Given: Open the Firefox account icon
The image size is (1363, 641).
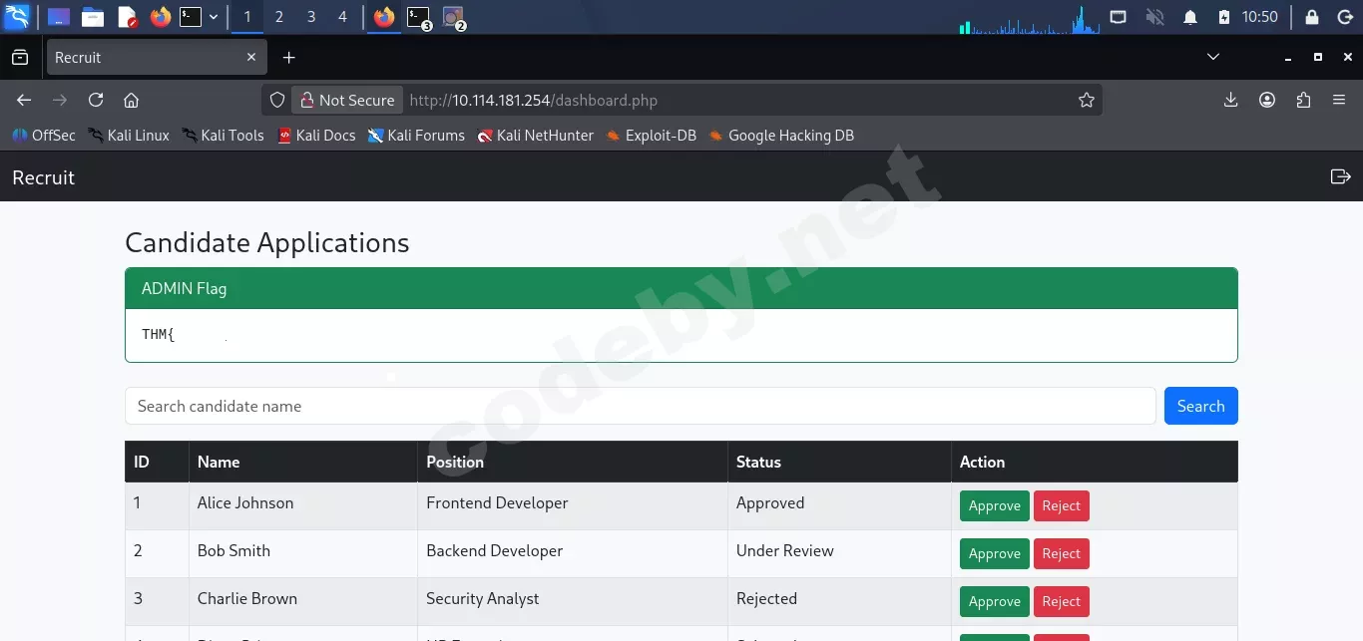Looking at the screenshot, I should click(x=1267, y=100).
